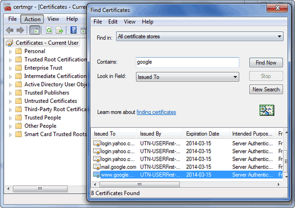
Task: Click results scrollbar down arrow
Action: [x=286, y=177]
